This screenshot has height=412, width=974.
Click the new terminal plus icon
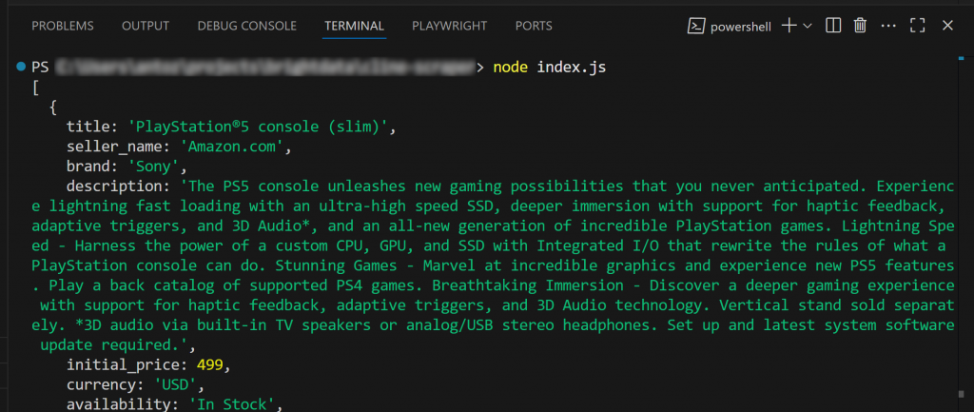pyautogui.click(x=789, y=26)
